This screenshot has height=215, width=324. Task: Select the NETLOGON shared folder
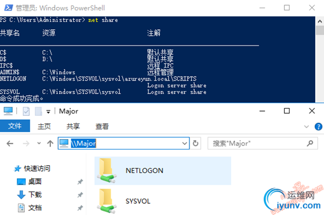click(x=163, y=171)
